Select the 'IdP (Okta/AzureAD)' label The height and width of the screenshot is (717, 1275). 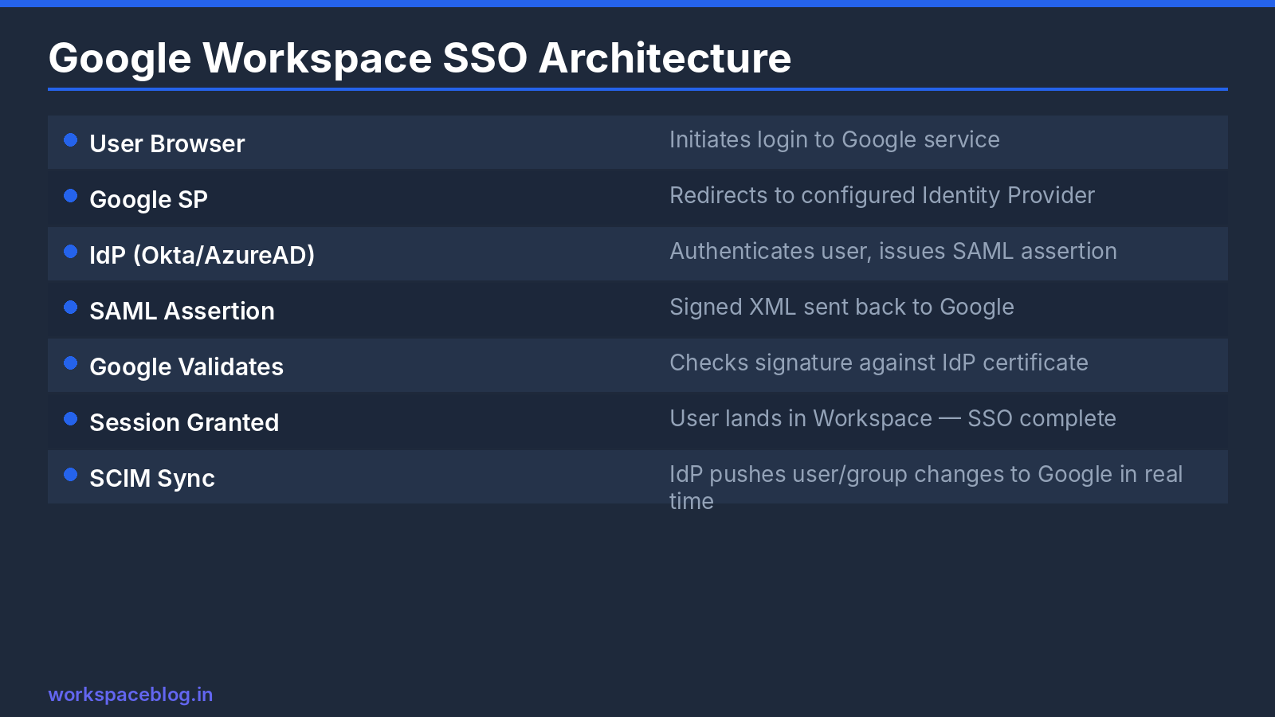pos(202,255)
